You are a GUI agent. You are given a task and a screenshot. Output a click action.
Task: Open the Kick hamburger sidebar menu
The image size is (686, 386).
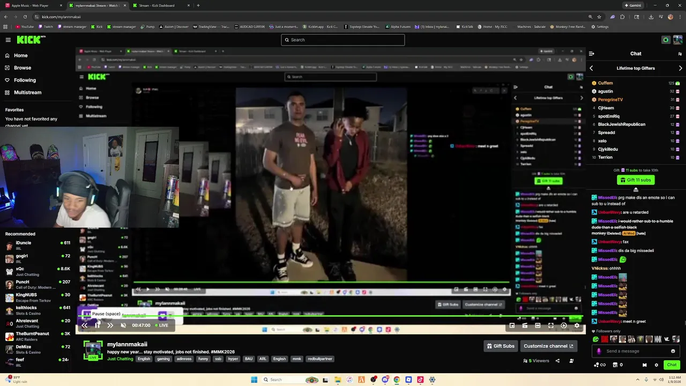(8, 40)
